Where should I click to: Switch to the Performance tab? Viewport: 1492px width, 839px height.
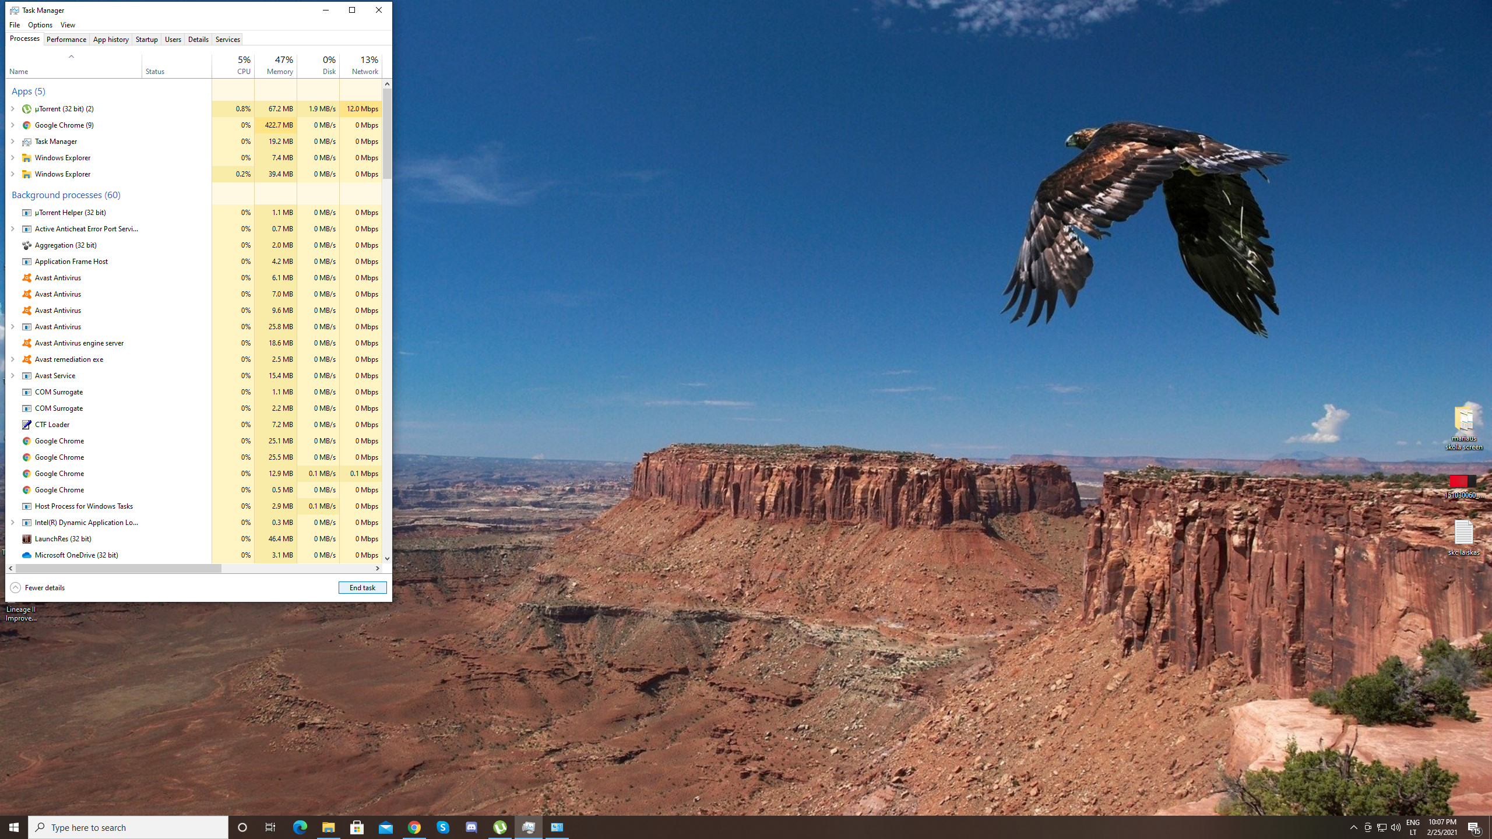click(66, 40)
